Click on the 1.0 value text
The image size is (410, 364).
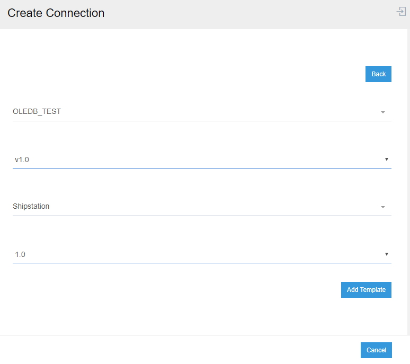[x=20, y=255]
